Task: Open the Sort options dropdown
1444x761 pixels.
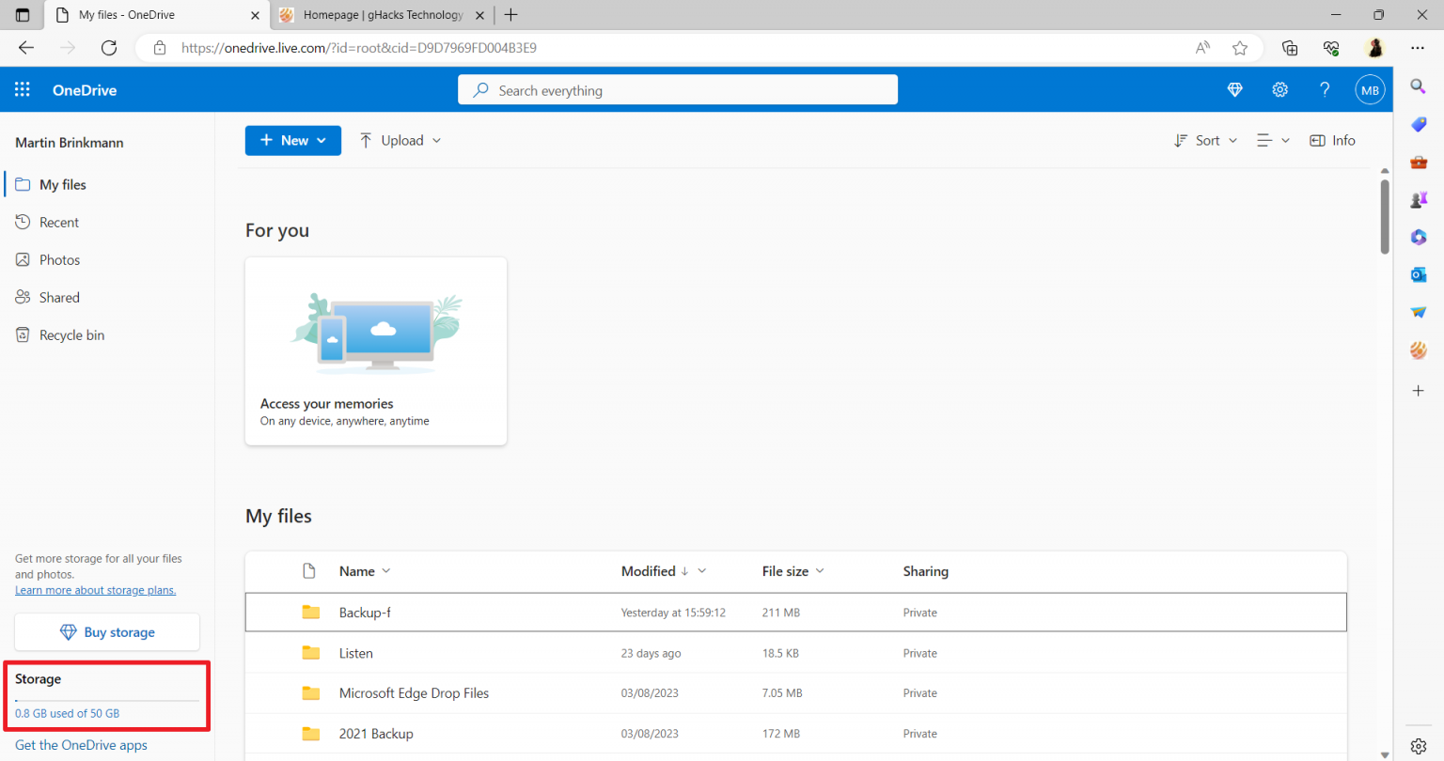Action: click(x=1206, y=140)
